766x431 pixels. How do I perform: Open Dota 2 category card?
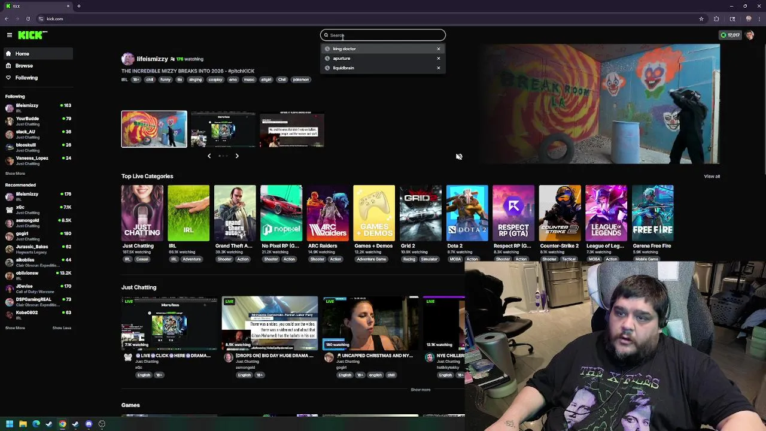pyautogui.click(x=467, y=213)
